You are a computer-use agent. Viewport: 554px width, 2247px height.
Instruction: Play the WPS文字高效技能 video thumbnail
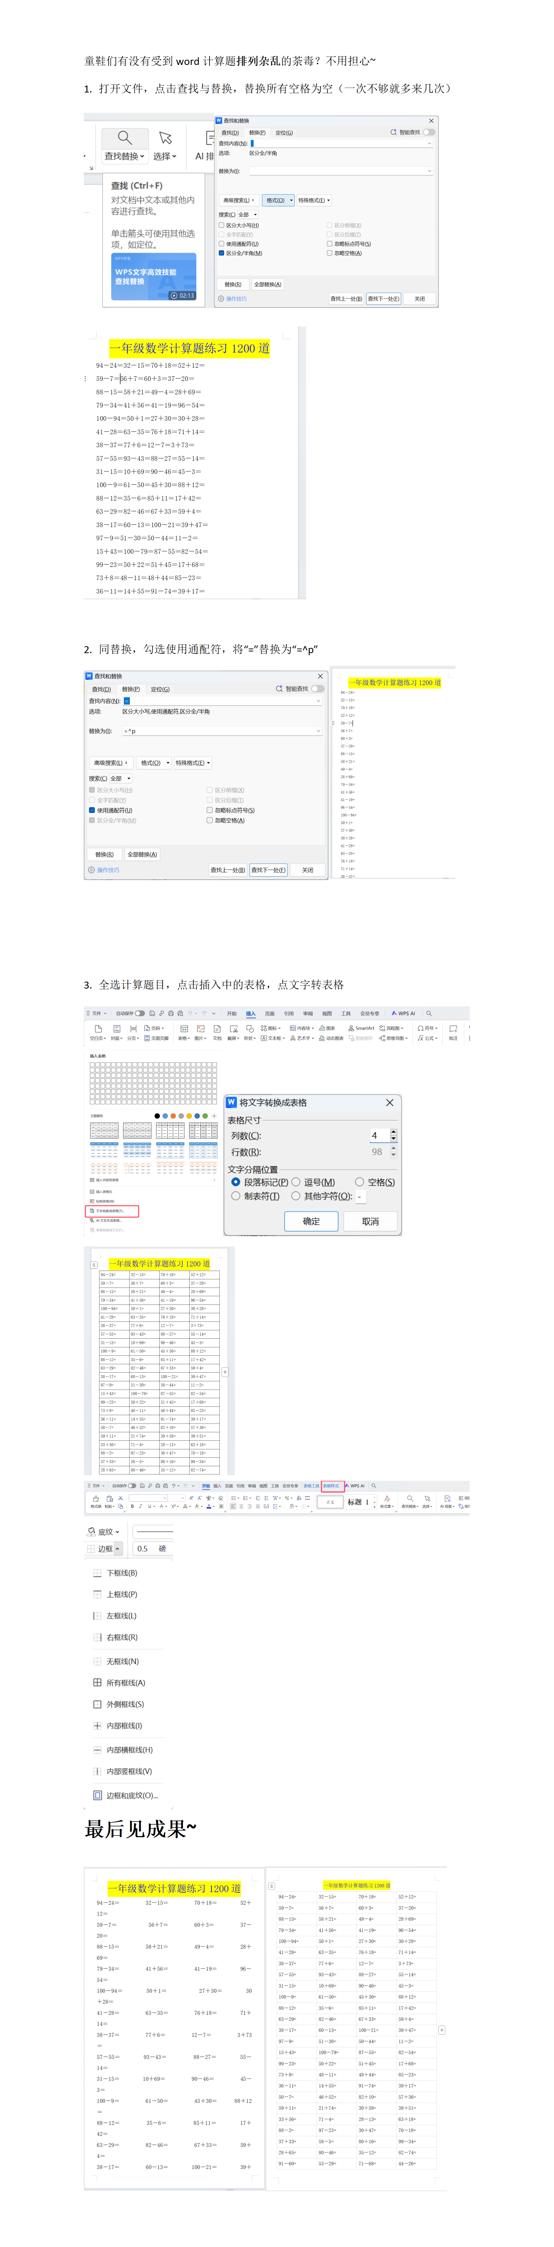(x=154, y=276)
